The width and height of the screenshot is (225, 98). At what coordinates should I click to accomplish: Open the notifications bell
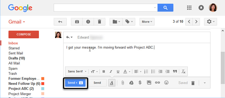[201, 8]
